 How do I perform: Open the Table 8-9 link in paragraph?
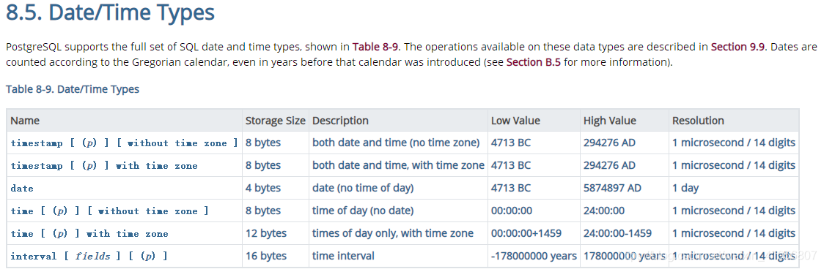coord(377,47)
